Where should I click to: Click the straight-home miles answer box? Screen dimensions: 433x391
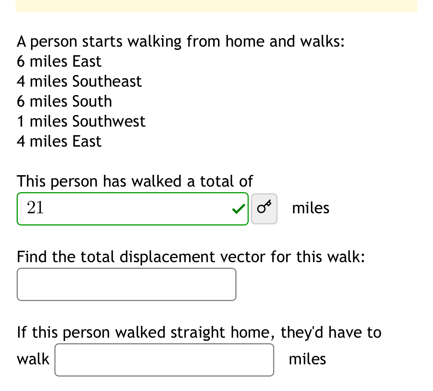pos(164,360)
